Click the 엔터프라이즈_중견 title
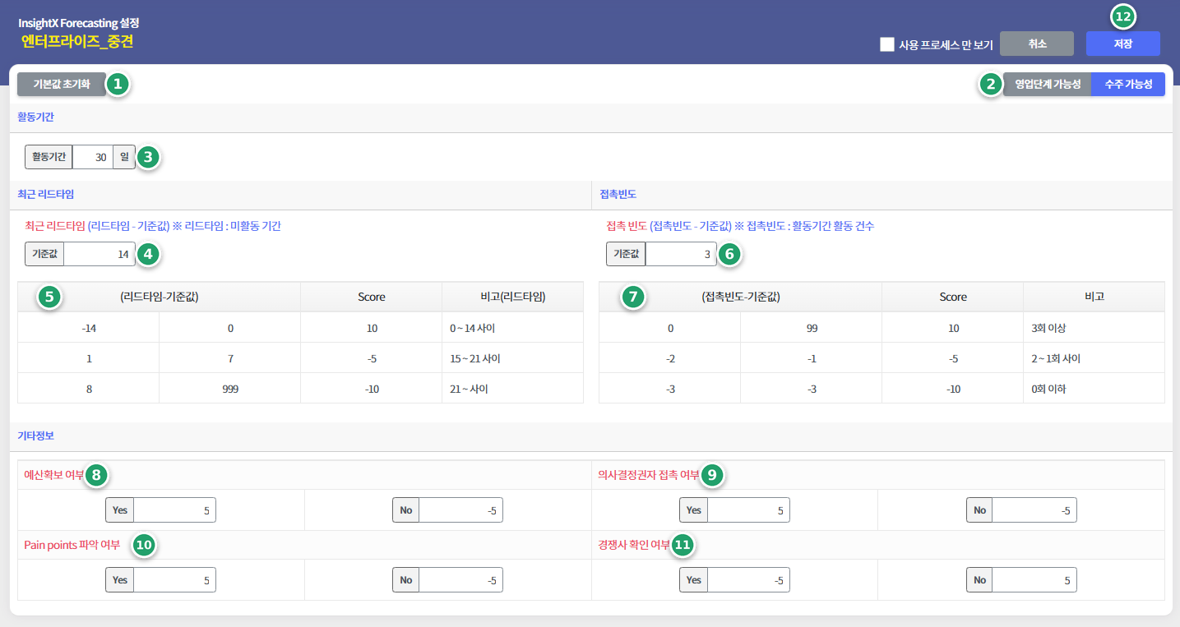This screenshot has width=1180, height=627. point(77,40)
